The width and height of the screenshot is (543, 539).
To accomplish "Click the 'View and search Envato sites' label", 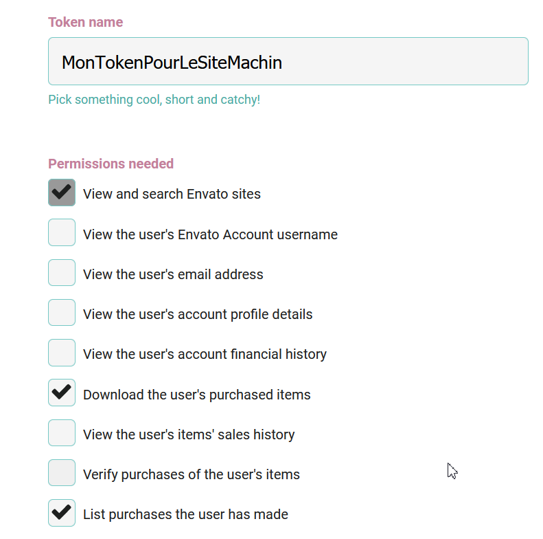I will point(172,194).
